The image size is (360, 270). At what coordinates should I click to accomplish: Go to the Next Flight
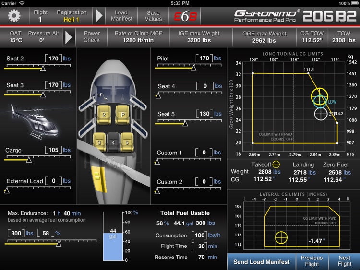344,261
